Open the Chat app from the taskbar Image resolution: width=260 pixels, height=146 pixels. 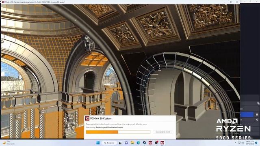point(126,143)
